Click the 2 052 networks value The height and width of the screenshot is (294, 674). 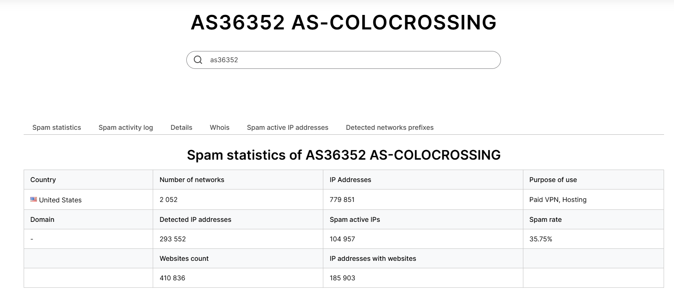point(168,199)
